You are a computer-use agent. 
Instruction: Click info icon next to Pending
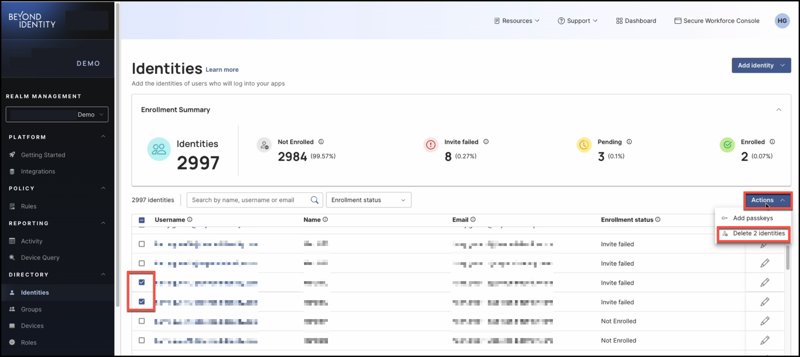point(629,142)
